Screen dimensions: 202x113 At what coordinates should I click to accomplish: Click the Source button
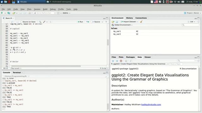point(96,22)
